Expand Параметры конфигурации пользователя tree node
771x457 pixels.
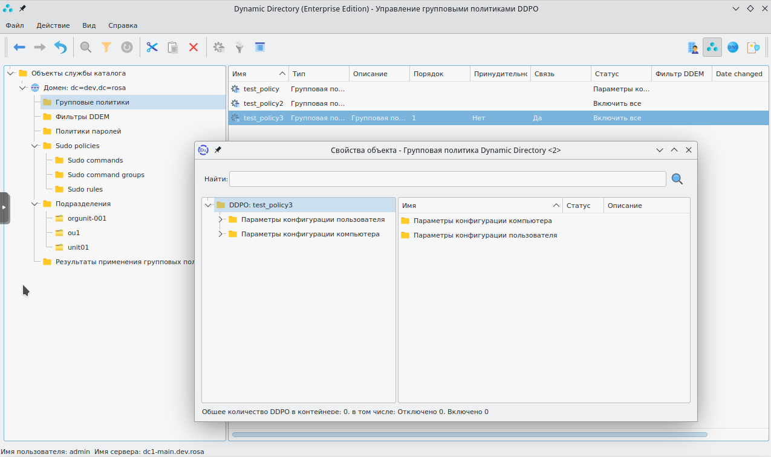(x=221, y=219)
